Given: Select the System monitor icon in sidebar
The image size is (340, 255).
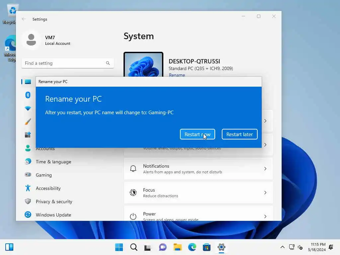Looking at the screenshot, I should pos(28,82).
